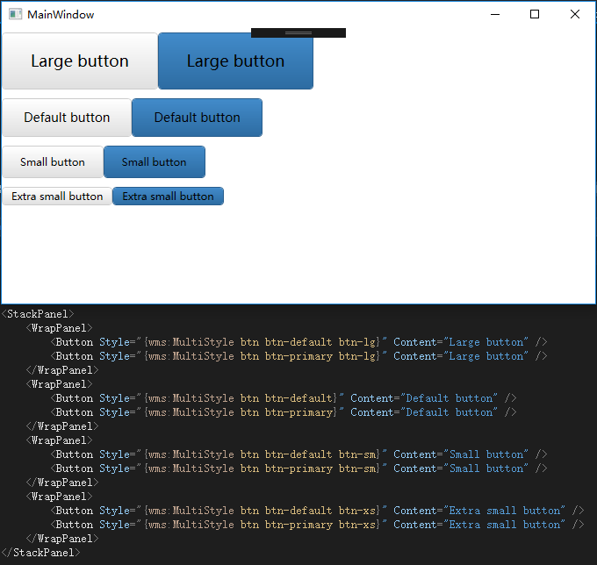This screenshot has width=597, height=565.
Task: Click the blue primary Large button
Action: (x=235, y=61)
